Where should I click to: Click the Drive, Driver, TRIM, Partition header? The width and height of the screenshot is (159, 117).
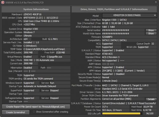click(x=114, y=9)
